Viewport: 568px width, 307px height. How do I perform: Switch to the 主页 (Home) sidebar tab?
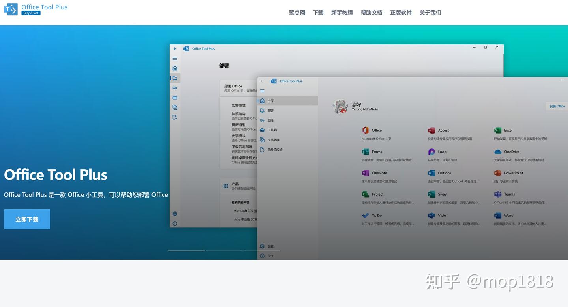[x=270, y=100]
